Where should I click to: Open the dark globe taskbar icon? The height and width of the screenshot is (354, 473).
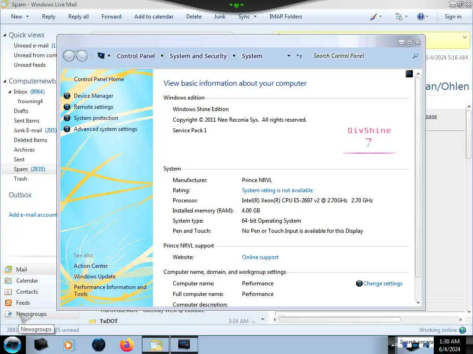point(98,345)
